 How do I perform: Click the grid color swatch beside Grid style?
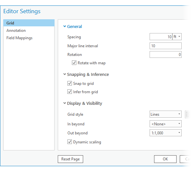[x=188, y=114]
